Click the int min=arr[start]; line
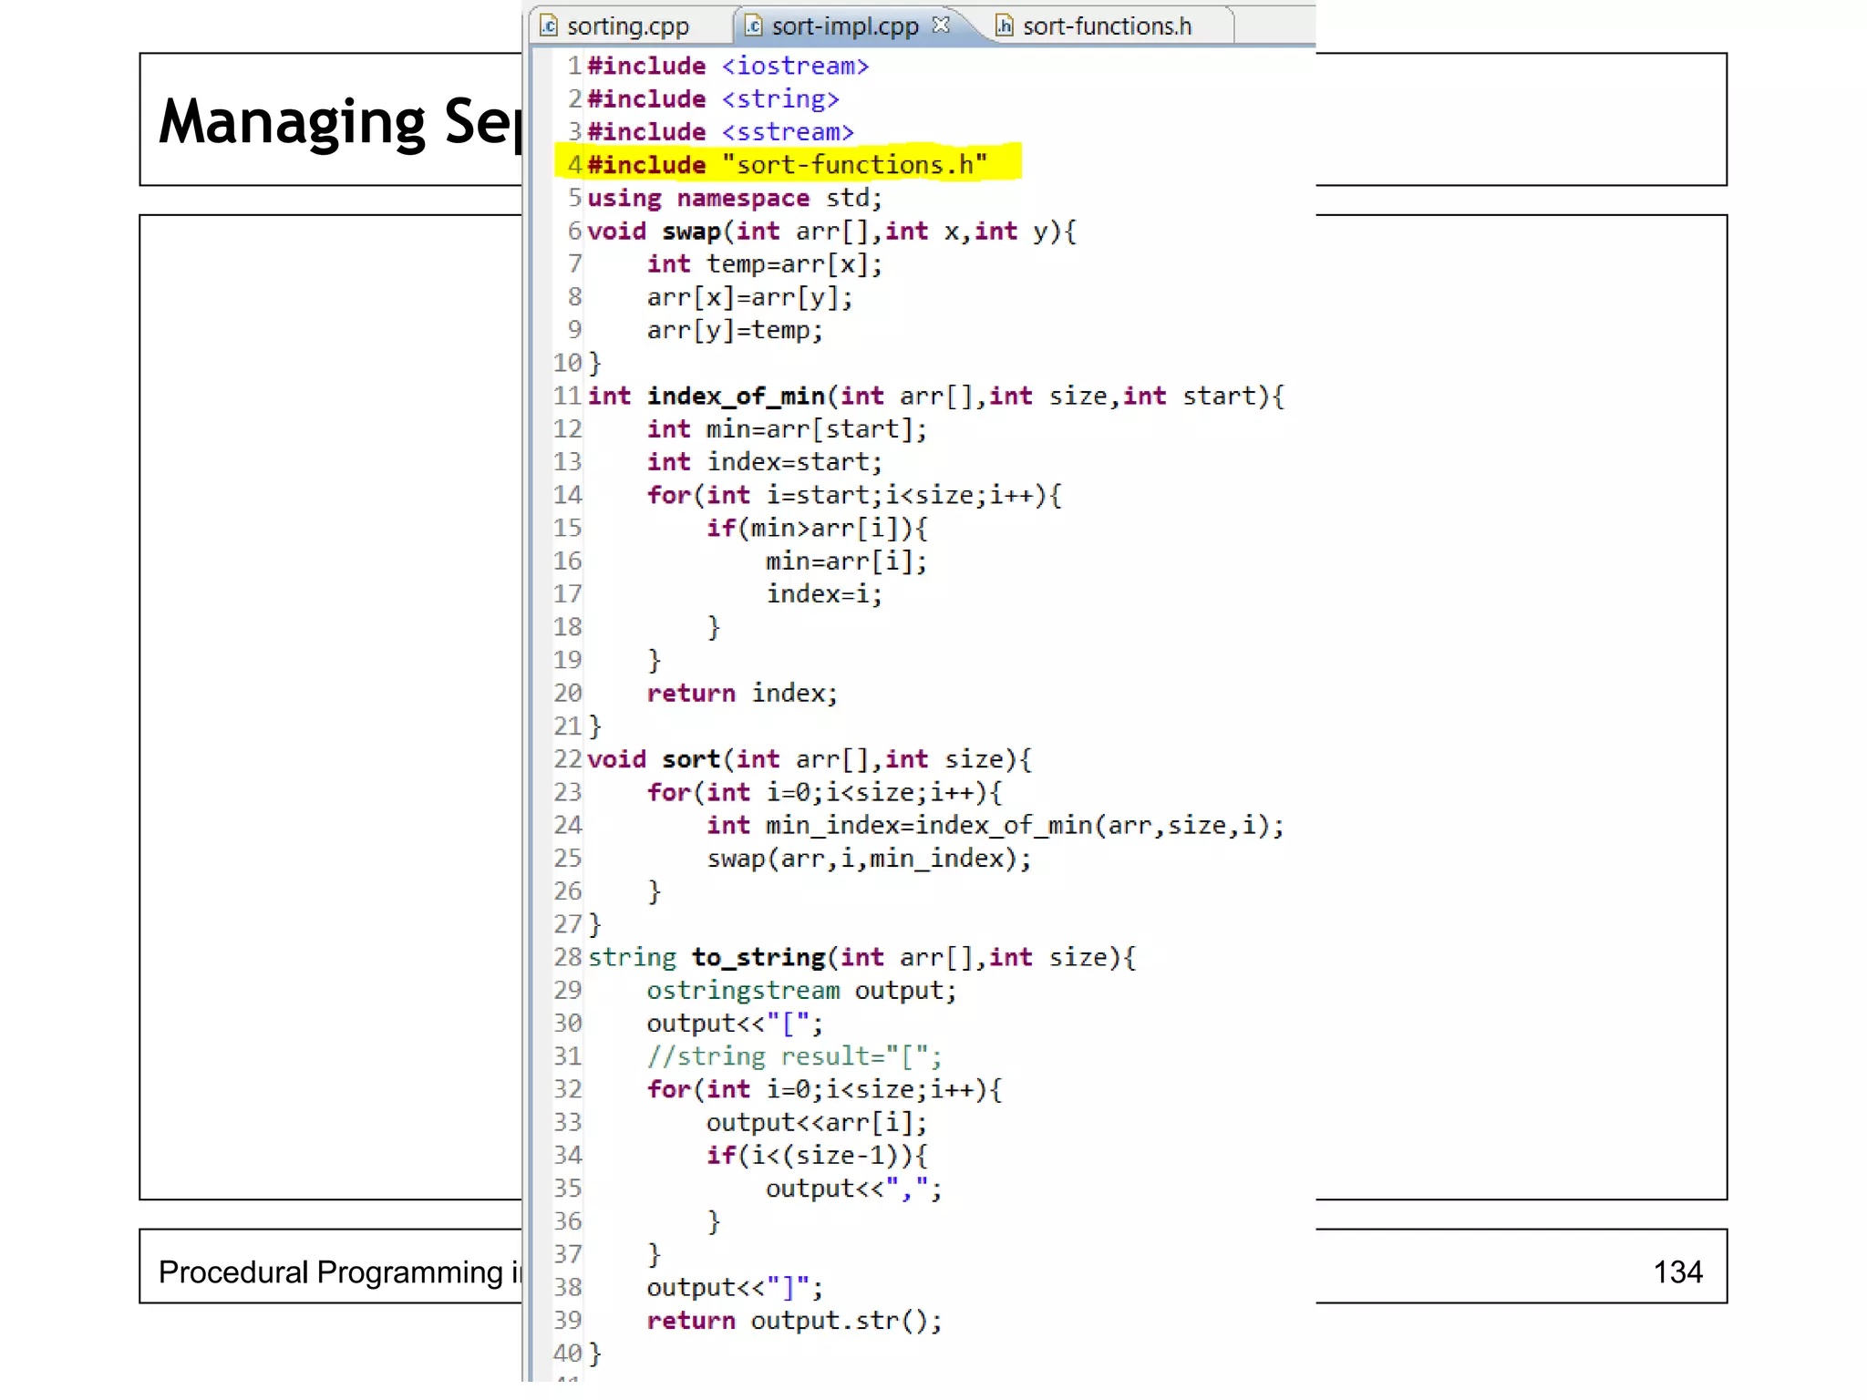Screen dimensions: 1867x1400 [787, 429]
